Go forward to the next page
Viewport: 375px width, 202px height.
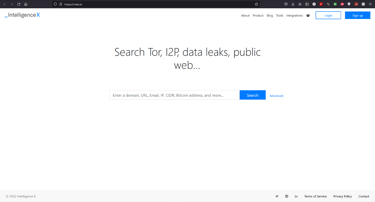(x=12, y=4)
